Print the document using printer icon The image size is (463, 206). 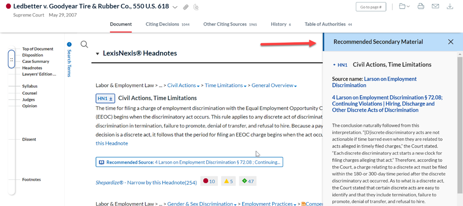[x=421, y=7]
